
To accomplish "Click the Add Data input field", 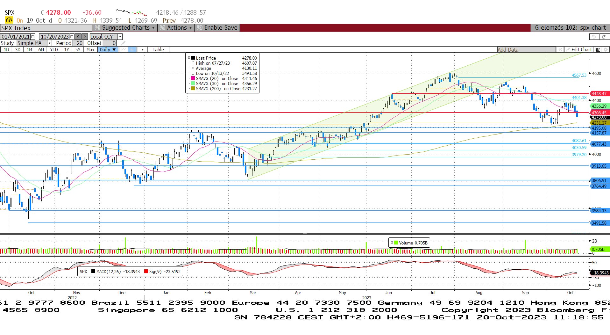I will (x=527, y=50).
